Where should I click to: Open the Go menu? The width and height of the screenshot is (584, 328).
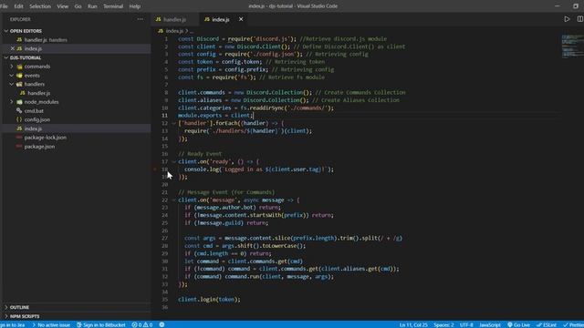tap(78, 6)
